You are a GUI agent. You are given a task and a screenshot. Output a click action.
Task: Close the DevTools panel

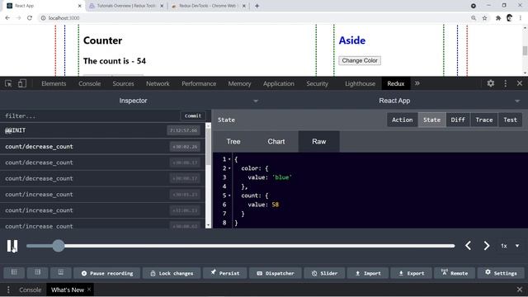(x=520, y=83)
